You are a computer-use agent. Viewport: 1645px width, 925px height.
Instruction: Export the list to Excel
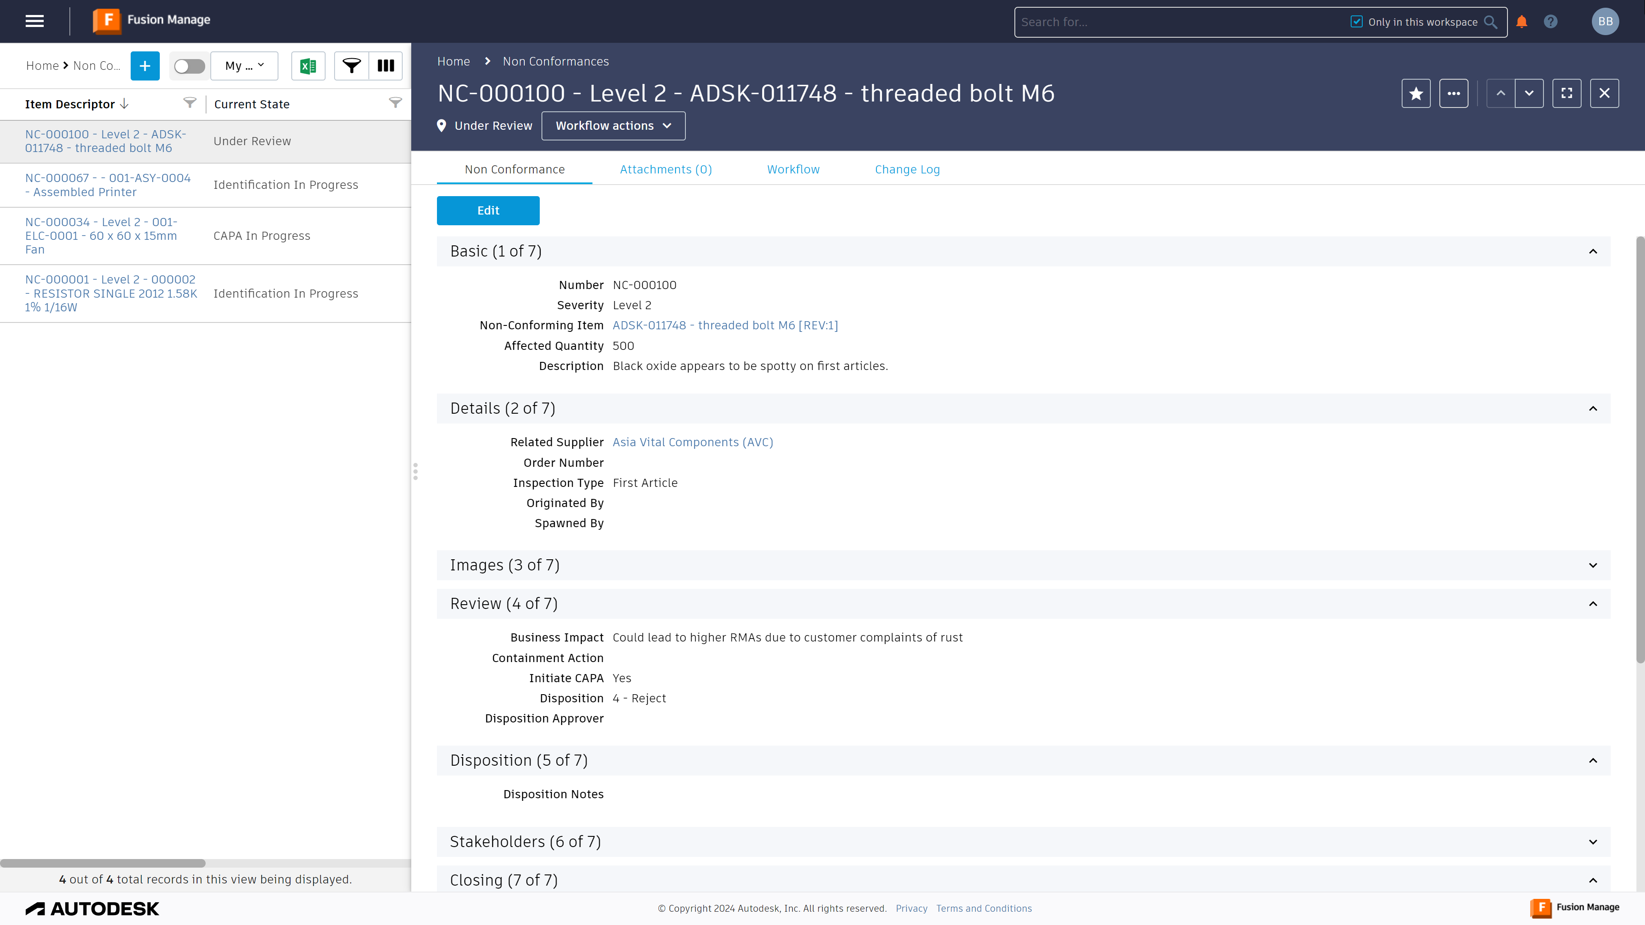pos(308,66)
